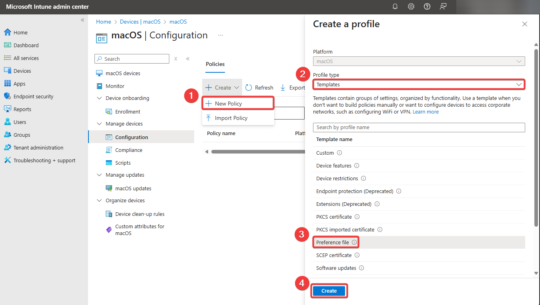Click the horizontal scrollbar under Policy name
Viewport: 540px width, 305px height.
(256, 152)
